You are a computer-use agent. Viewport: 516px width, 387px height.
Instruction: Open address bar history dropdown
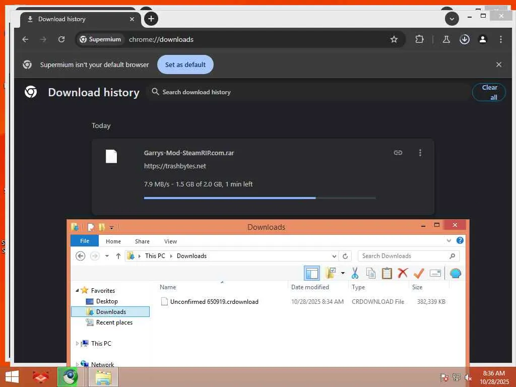click(x=334, y=256)
